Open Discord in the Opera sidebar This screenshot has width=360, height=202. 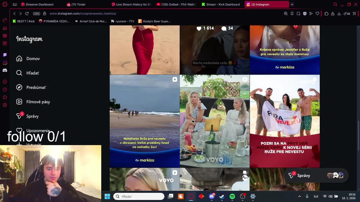(x=5, y=70)
